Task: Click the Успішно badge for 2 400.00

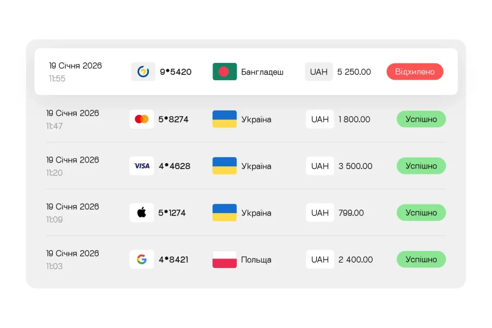Action: click(421, 260)
